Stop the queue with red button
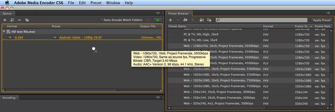The width and height of the screenshot is (335, 112). coord(148,20)
